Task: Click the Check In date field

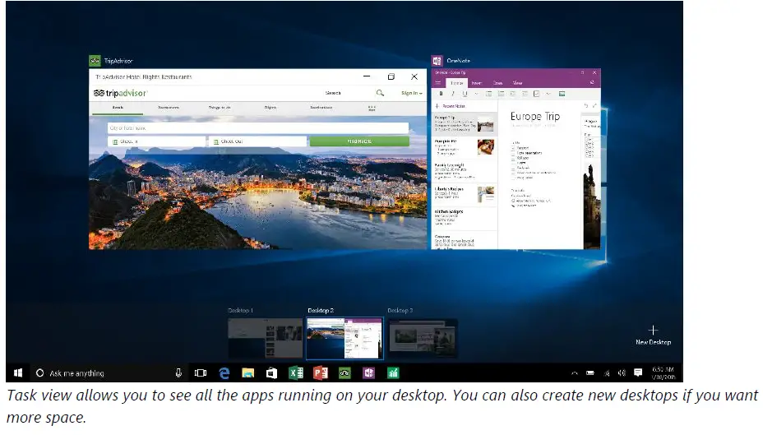Action: click(157, 141)
